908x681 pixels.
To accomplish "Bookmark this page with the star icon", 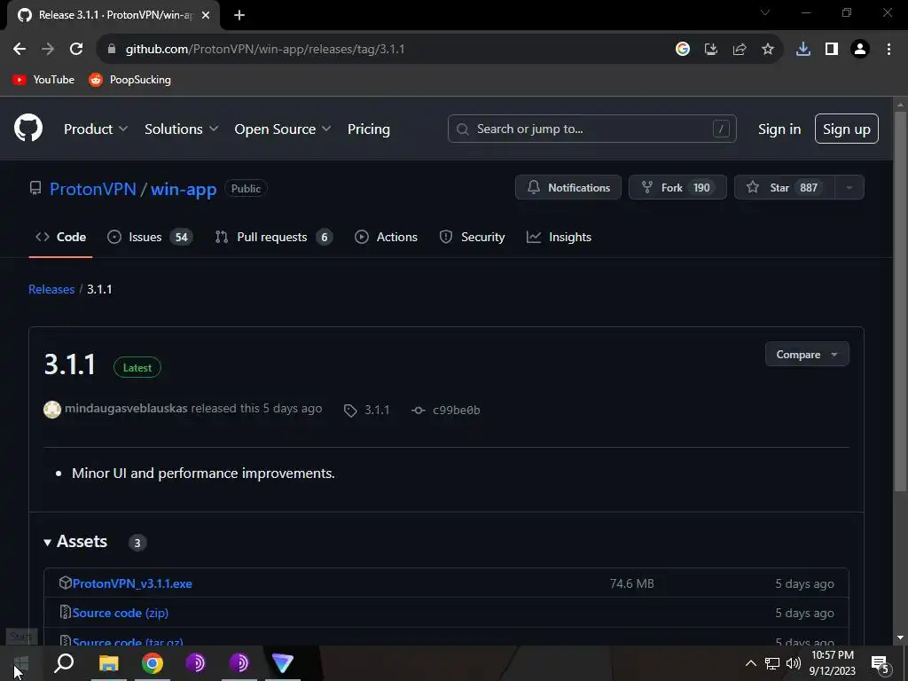I will 768,50.
